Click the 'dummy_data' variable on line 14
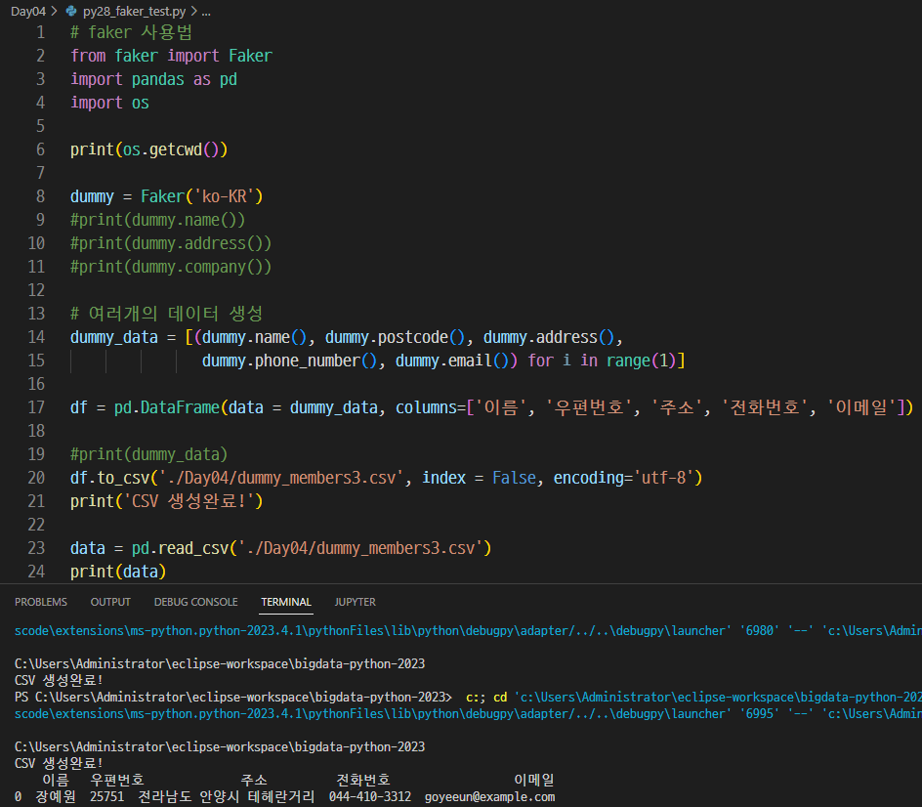This screenshot has height=807, width=922. (114, 337)
